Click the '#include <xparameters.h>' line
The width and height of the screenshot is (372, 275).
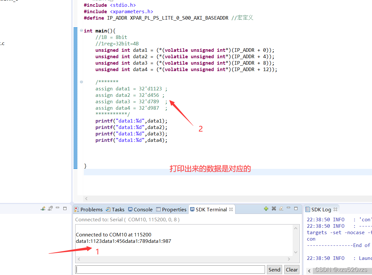point(119,11)
